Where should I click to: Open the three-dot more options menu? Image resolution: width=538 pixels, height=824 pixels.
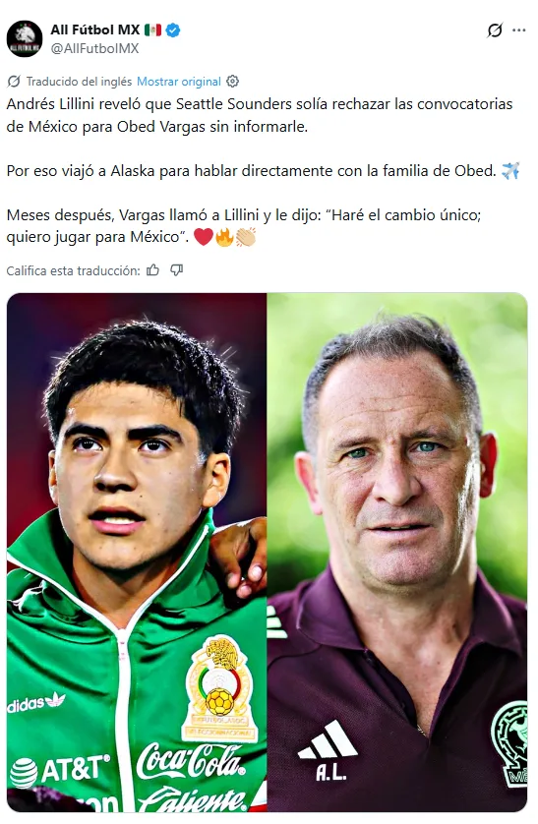[519, 30]
